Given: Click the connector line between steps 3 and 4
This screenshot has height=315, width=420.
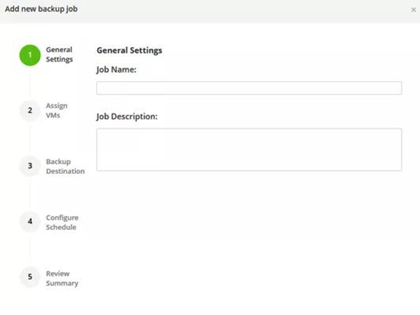Looking at the screenshot, I should click(30, 195).
